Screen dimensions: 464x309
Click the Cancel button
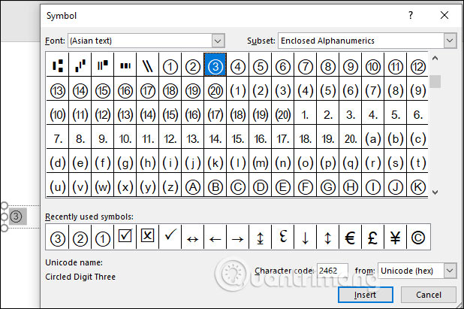coord(428,295)
